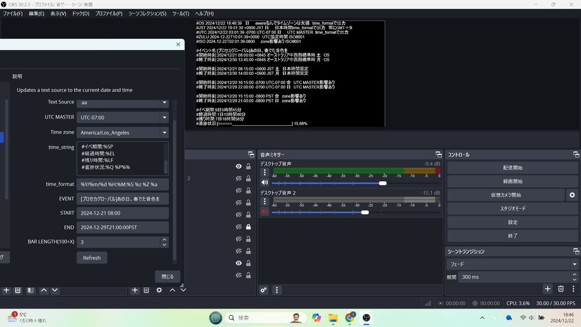Open advanced audio properties gear icon
This screenshot has height=327, width=581.
point(263,290)
